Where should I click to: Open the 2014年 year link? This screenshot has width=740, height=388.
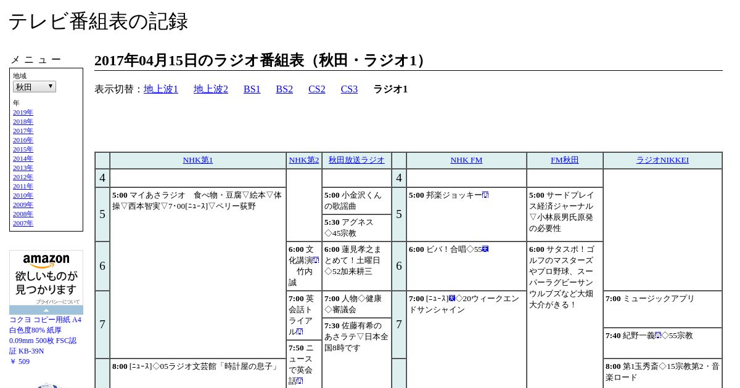pyautogui.click(x=23, y=158)
